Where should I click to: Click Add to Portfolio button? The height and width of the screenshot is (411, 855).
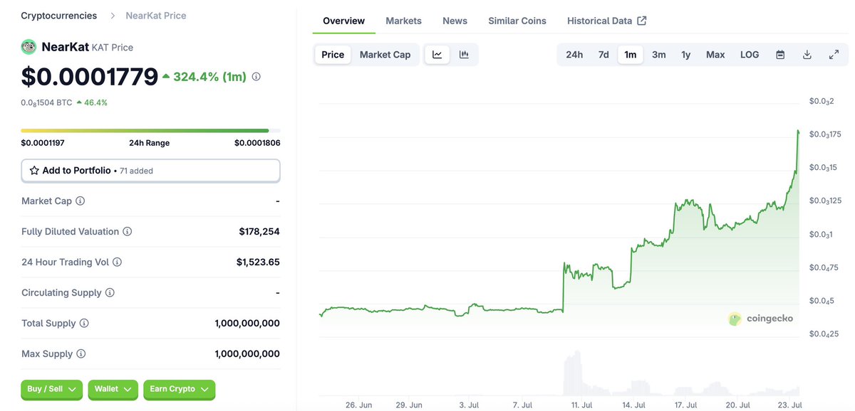coord(150,171)
